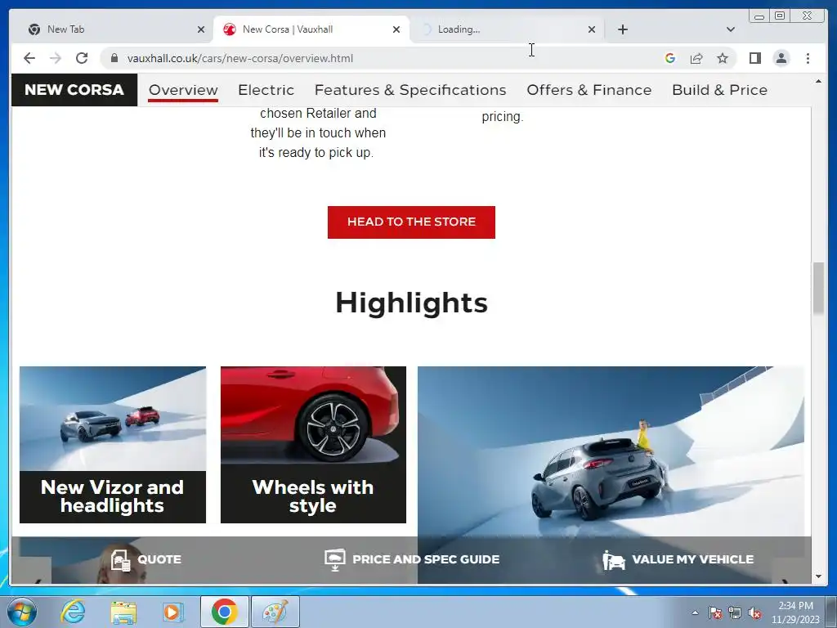Open Wheels with style card

(313, 444)
